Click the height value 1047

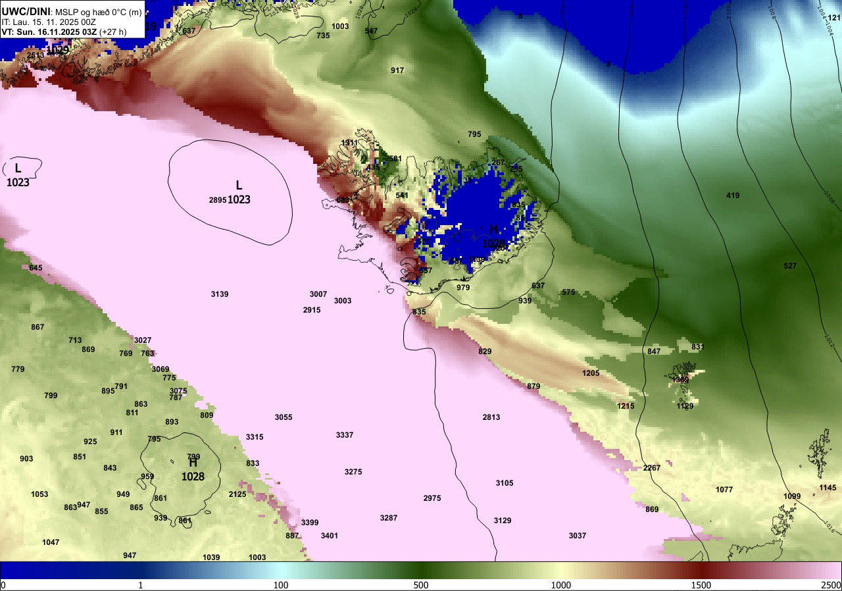click(51, 542)
